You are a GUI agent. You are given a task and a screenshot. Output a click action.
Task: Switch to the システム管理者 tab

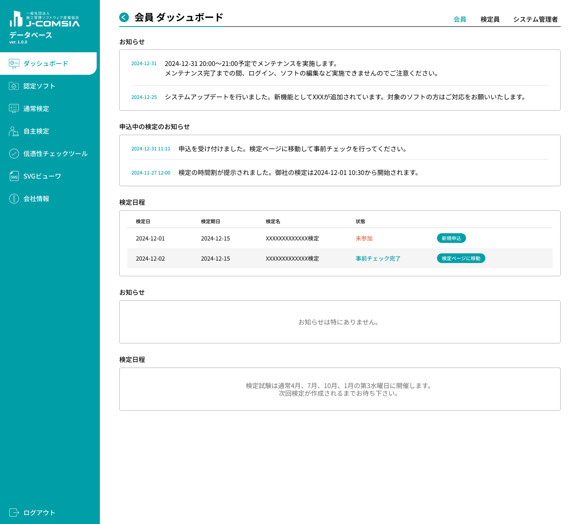pyautogui.click(x=535, y=19)
